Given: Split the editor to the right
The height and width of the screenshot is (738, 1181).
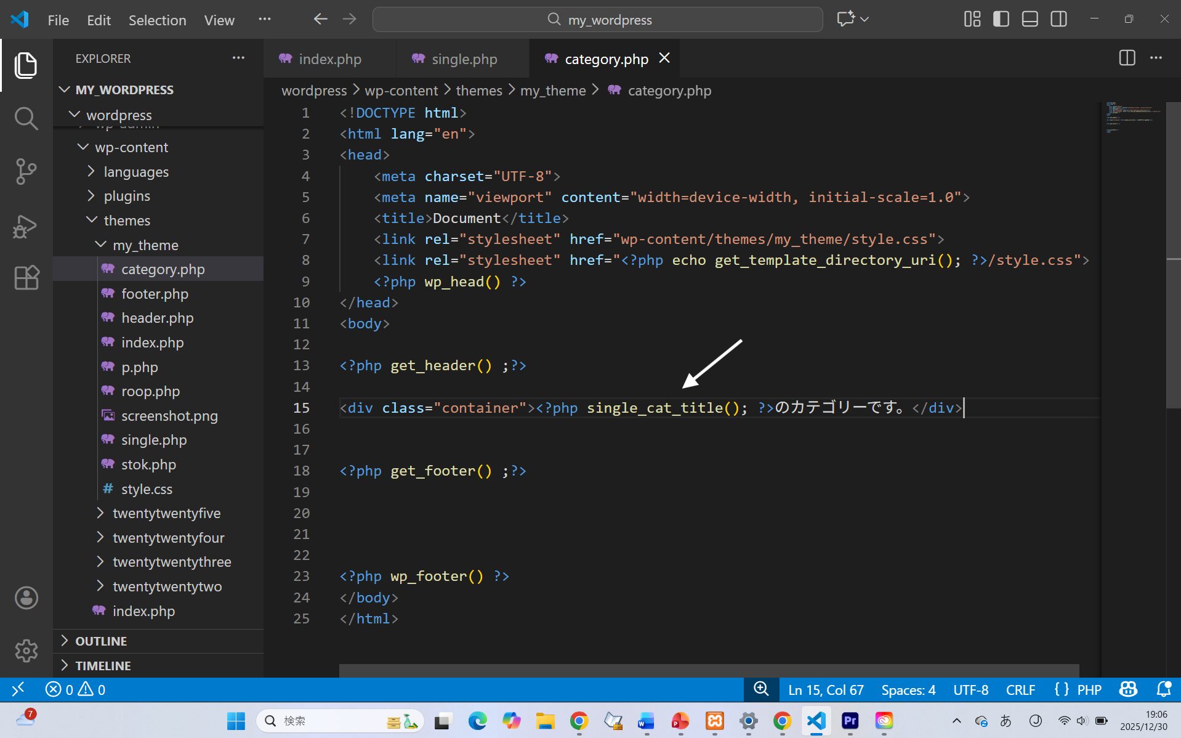Looking at the screenshot, I should pos(1127,58).
